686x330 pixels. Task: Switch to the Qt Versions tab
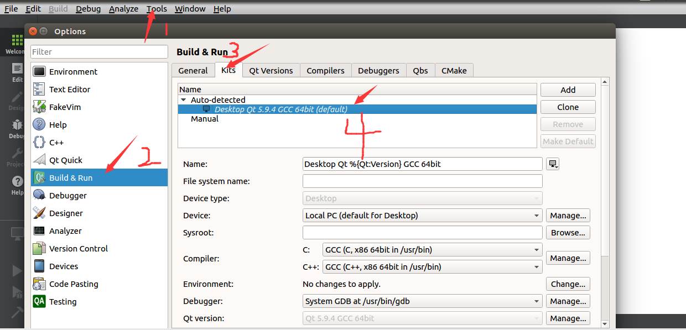point(271,71)
